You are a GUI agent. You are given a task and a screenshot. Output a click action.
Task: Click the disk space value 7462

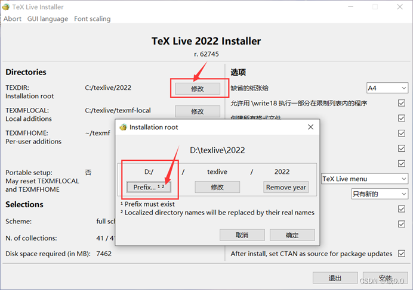(104, 254)
